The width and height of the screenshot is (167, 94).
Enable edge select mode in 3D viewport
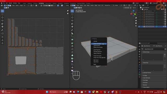[x=73, y=5]
